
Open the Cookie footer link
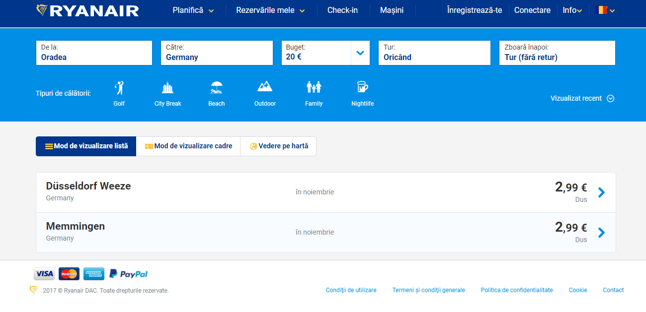point(578,290)
